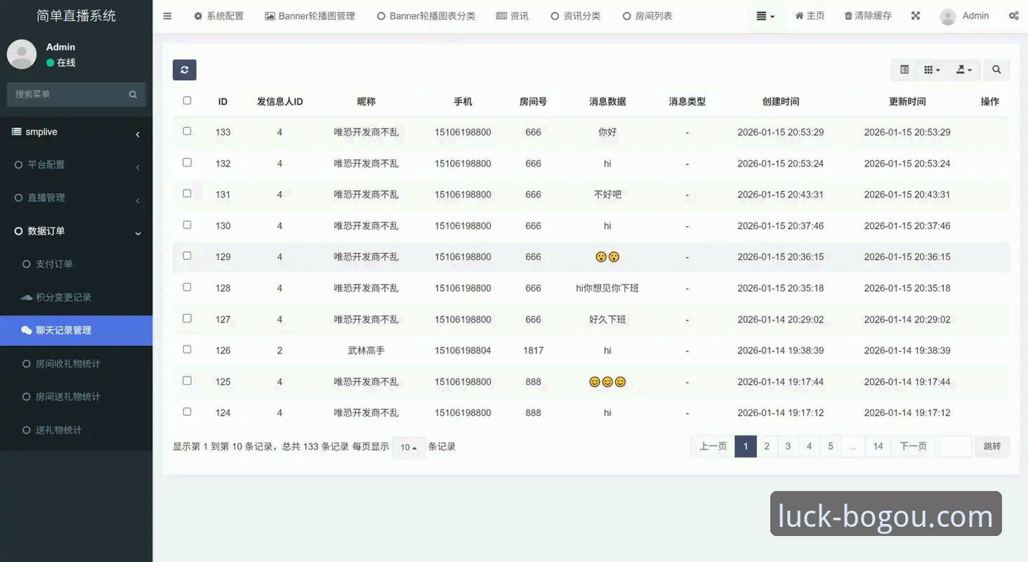
Task: Check the row with ID 130
Action: 187,225
